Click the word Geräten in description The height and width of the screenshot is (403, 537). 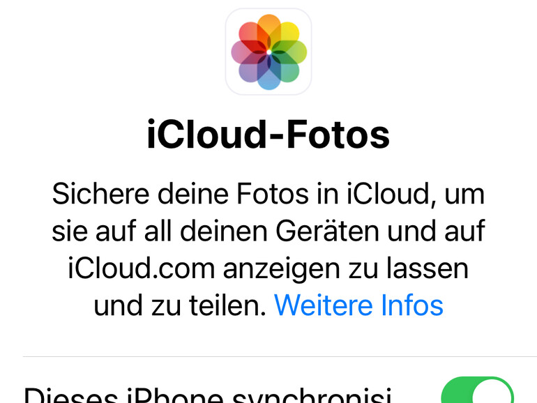(x=327, y=231)
